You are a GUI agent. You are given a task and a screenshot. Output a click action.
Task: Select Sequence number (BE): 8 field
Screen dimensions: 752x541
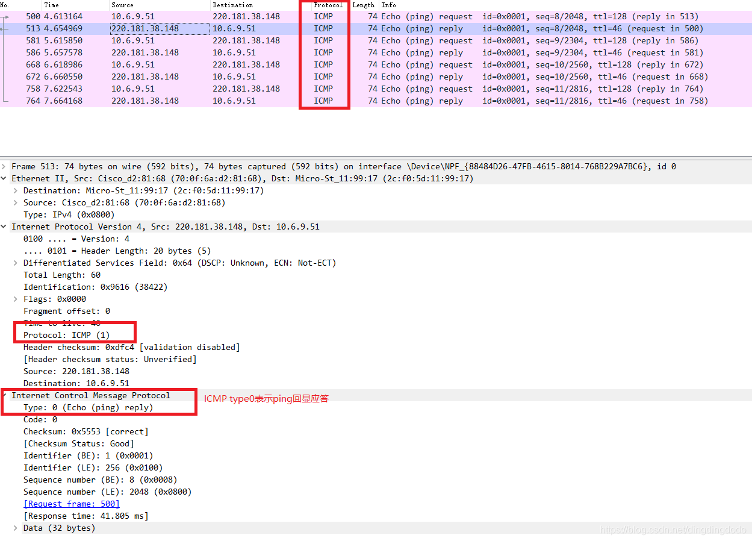pos(101,480)
